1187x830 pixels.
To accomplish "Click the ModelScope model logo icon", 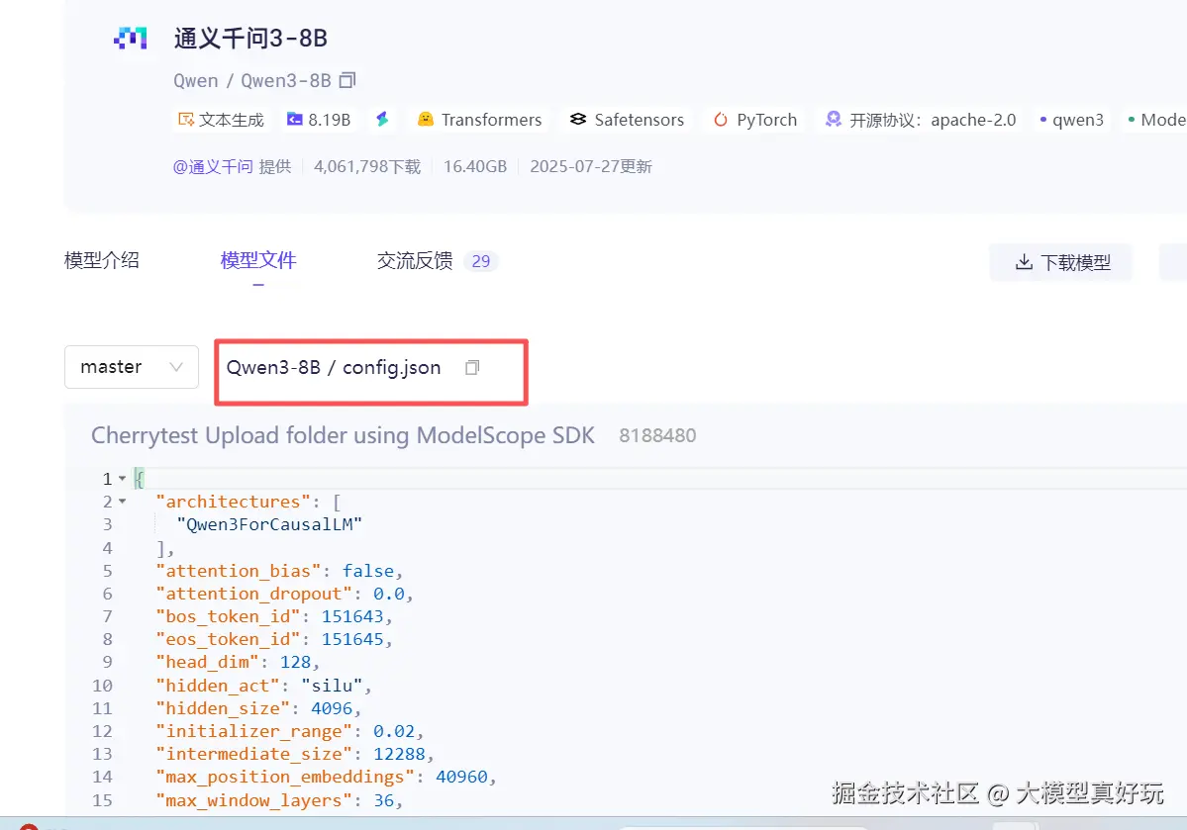I will tap(131, 38).
